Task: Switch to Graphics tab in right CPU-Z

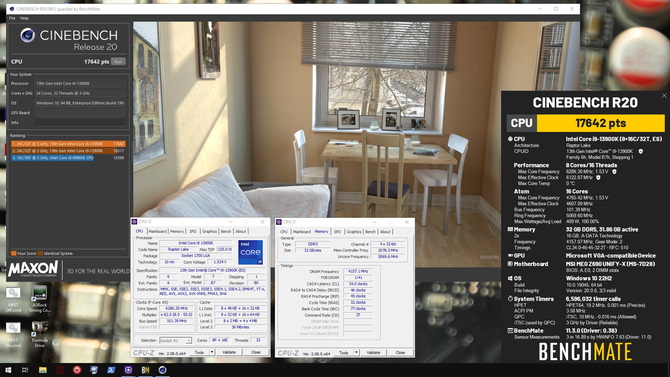Action: 354,232
